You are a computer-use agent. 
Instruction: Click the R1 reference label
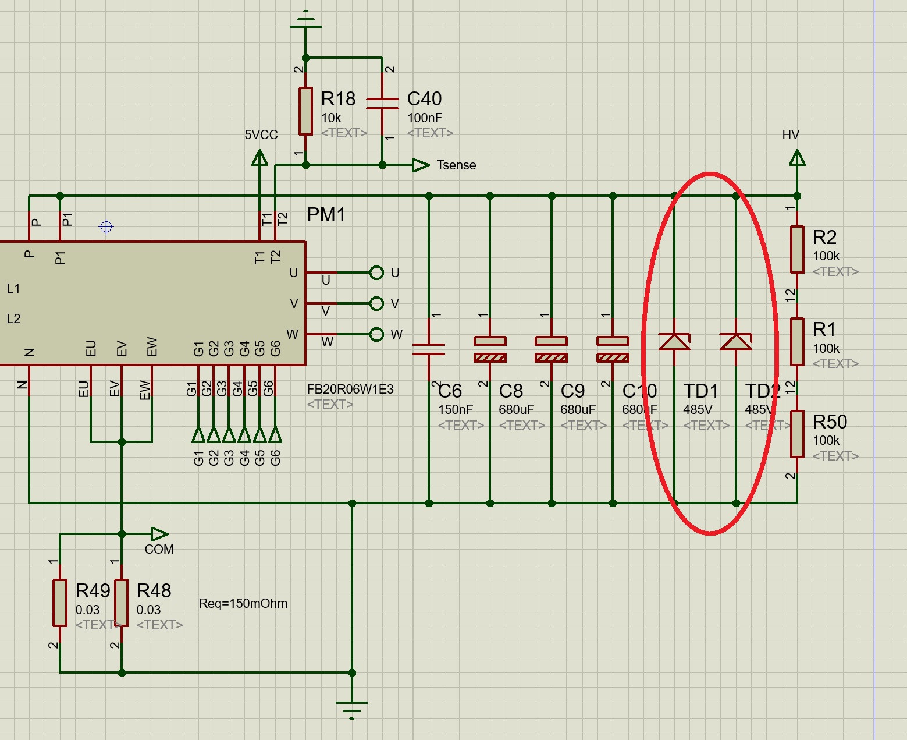click(x=824, y=330)
